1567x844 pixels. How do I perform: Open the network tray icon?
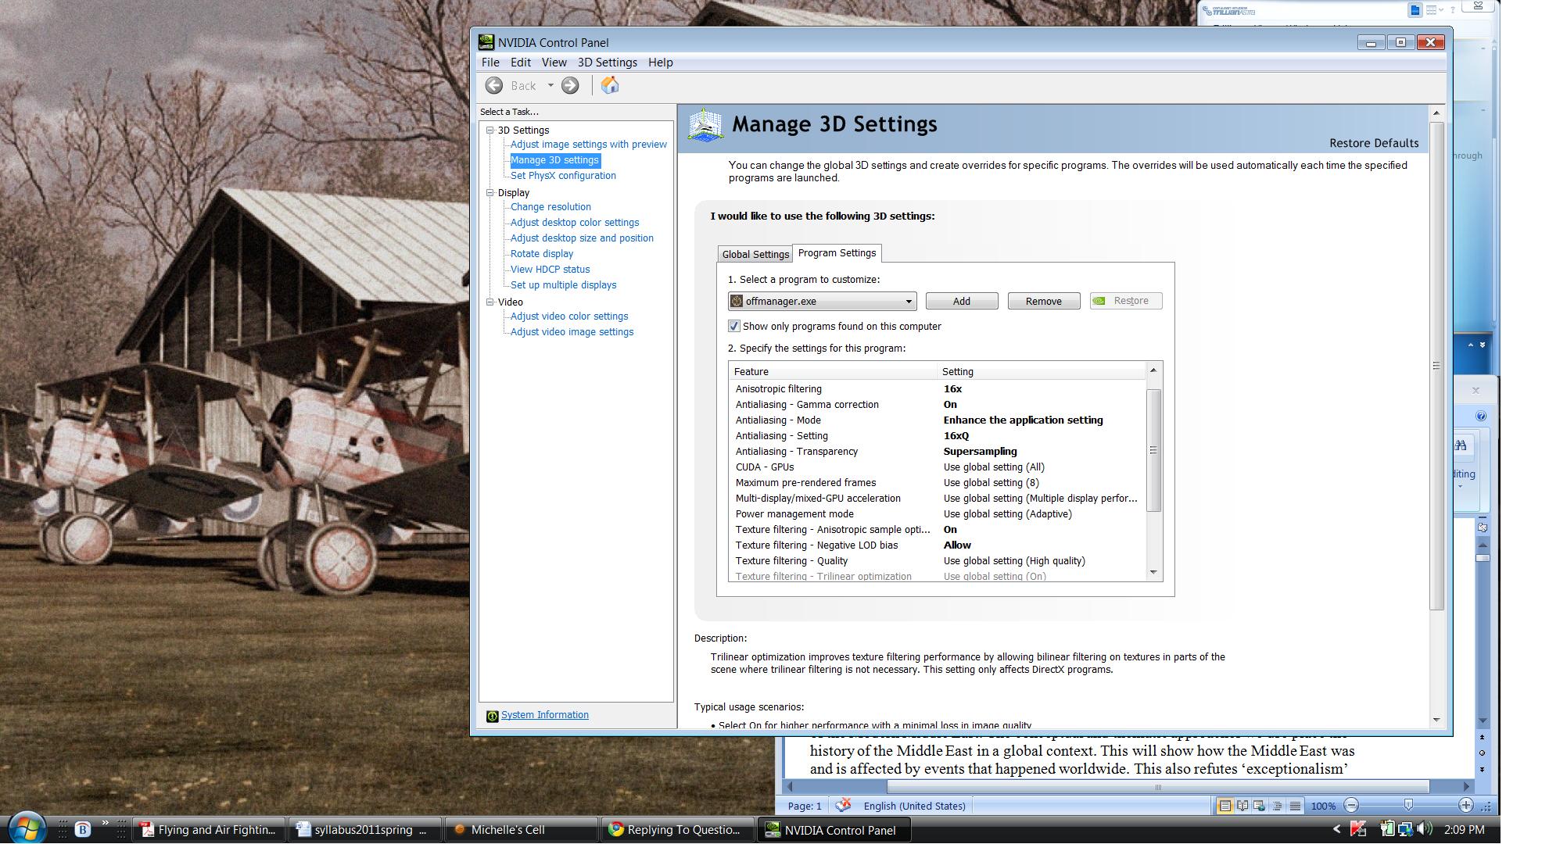tap(1405, 829)
